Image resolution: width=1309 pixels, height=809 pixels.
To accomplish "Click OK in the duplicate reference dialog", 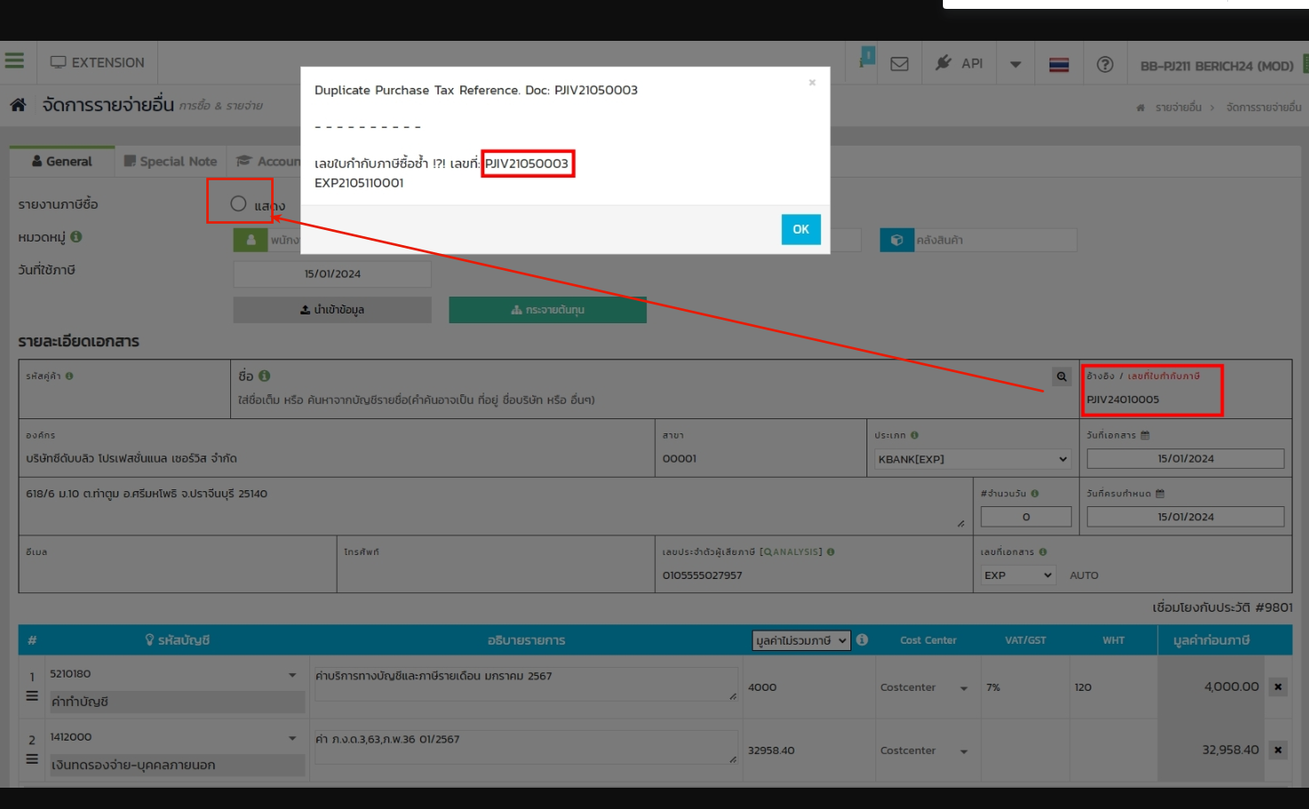I will (x=801, y=229).
